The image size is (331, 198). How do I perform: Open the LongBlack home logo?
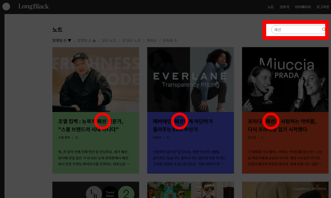33,7
